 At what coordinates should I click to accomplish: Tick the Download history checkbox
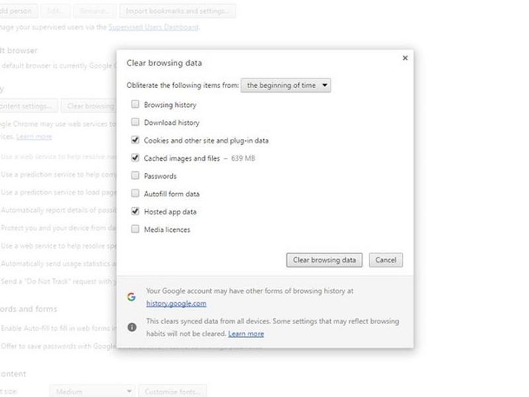tap(136, 122)
